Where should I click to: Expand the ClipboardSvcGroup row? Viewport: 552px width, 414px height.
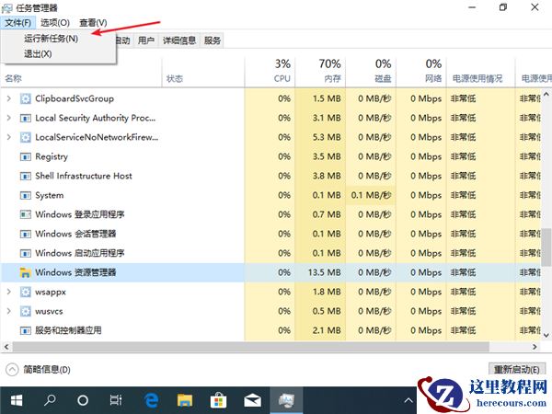pos(9,98)
